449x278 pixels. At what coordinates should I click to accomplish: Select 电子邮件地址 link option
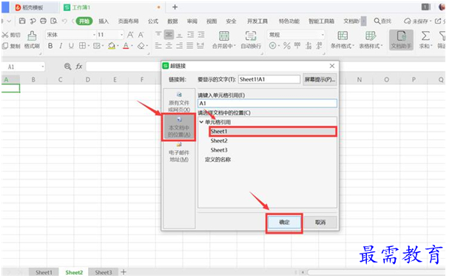(179, 152)
